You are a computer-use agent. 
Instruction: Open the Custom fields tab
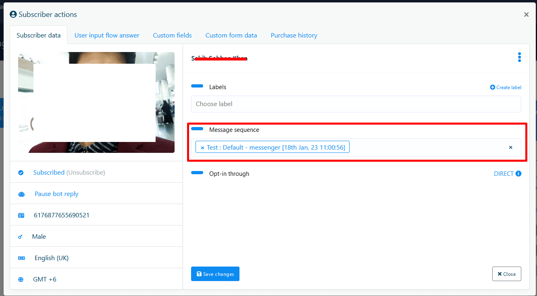click(x=172, y=35)
